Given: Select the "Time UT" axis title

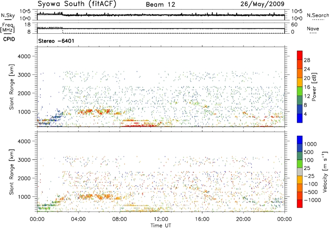Looking at the screenshot, I should coord(161,226).
